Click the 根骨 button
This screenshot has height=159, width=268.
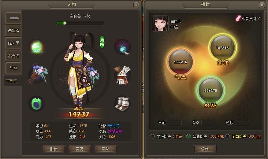[54, 149]
